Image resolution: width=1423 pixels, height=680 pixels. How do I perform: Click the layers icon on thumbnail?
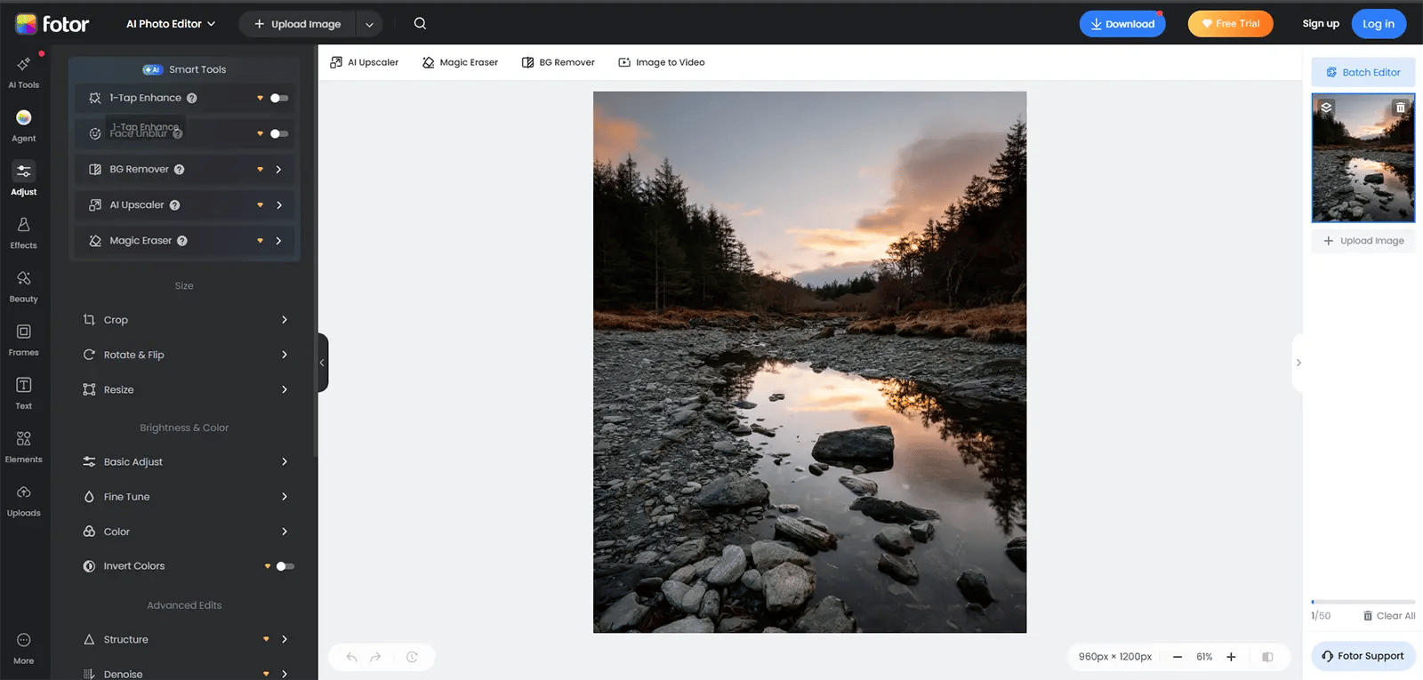pyautogui.click(x=1326, y=108)
